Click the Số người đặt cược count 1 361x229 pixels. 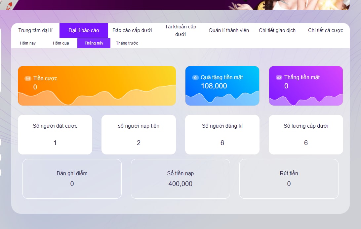point(55,143)
